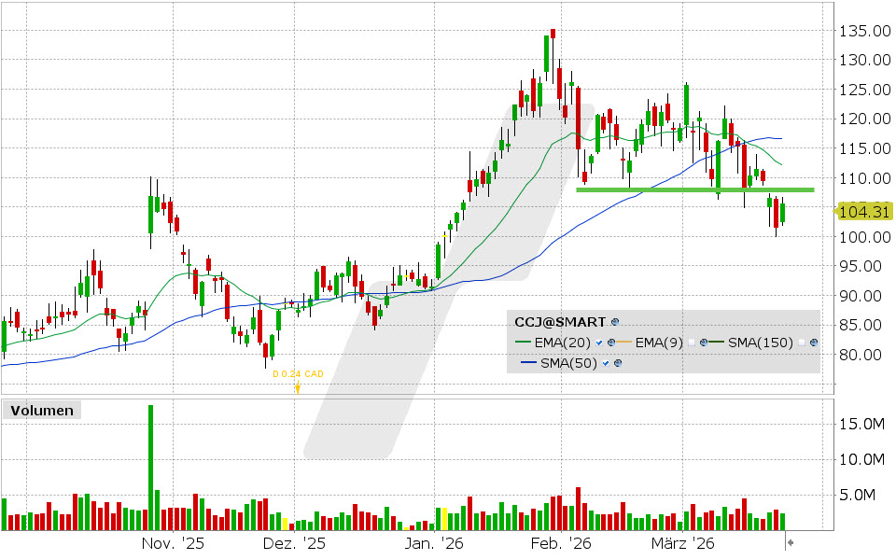
Task: Click the yellow dividend arrow marker
Action: pyautogui.click(x=296, y=386)
